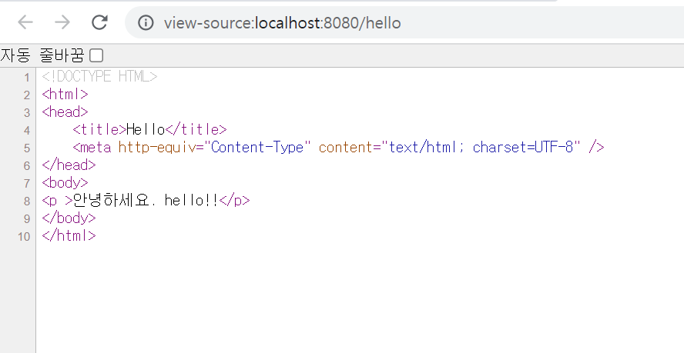Reload the page with the refresh icon
The image size is (684, 353).
(x=99, y=22)
